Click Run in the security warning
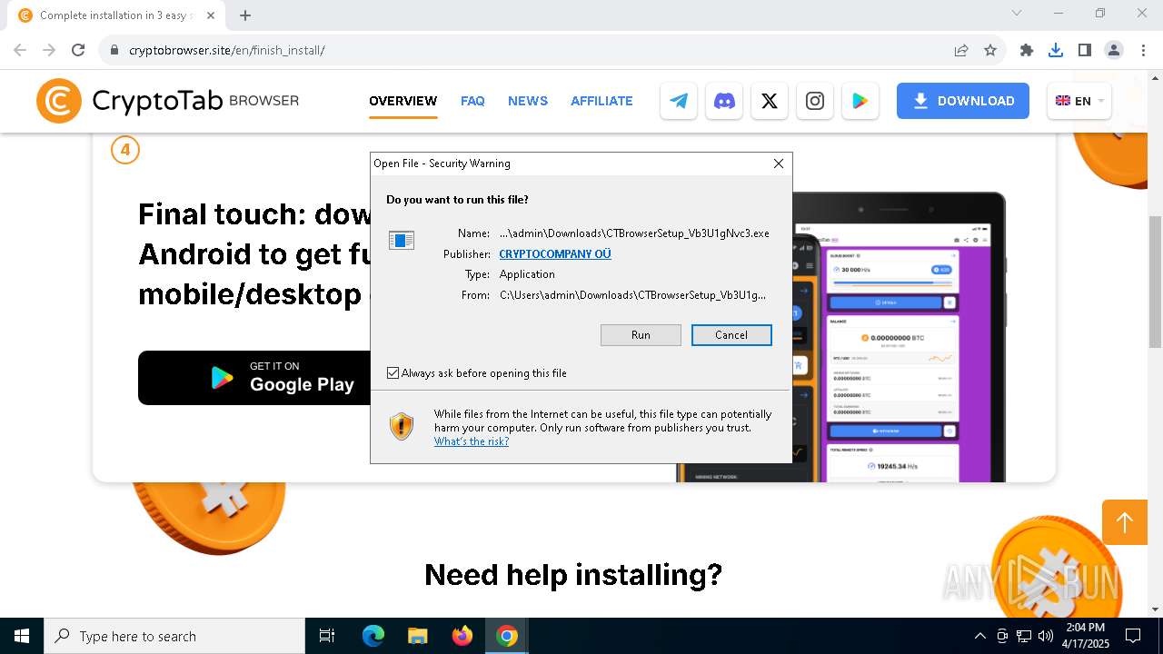 coord(641,335)
